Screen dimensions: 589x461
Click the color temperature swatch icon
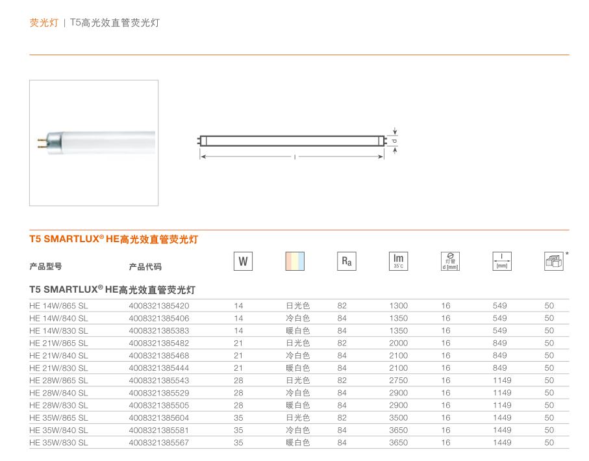[295, 261]
